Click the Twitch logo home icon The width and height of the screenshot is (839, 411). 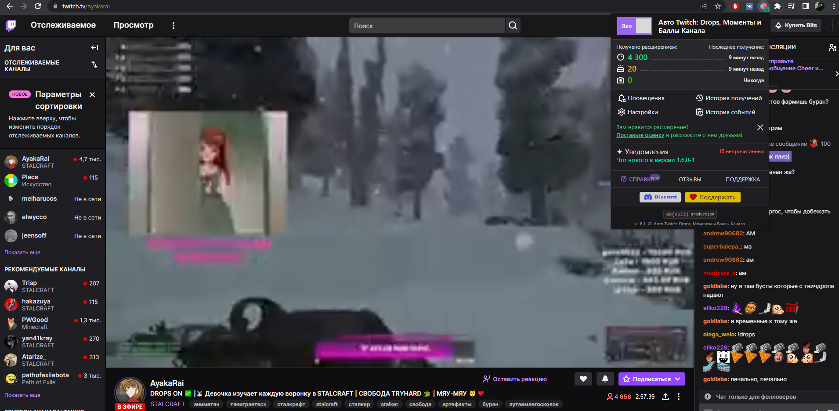[11, 25]
